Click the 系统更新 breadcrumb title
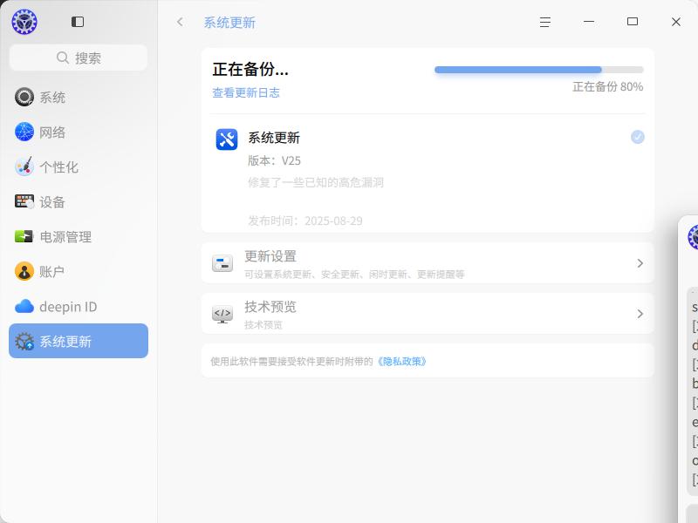 click(x=229, y=23)
